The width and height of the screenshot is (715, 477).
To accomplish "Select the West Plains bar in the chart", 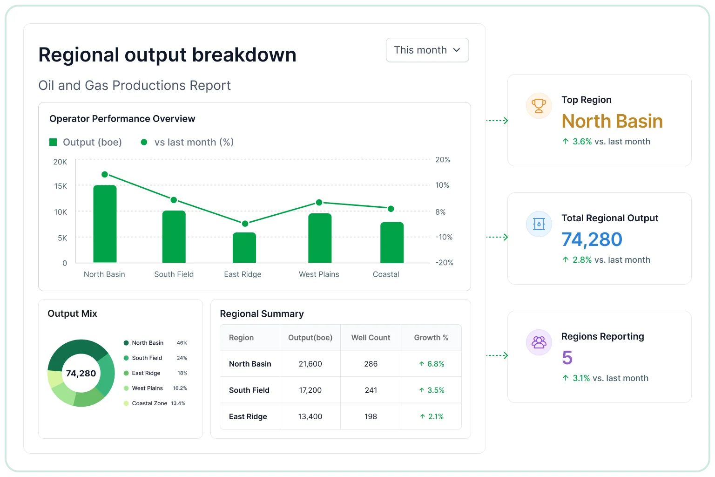I will 320,238.
